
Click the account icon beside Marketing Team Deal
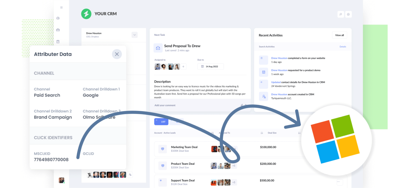[162, 149]
